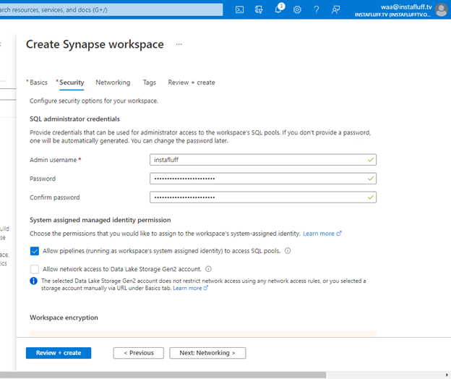Open portal settings gear
451x379 pixels.
tap(297, 10)
